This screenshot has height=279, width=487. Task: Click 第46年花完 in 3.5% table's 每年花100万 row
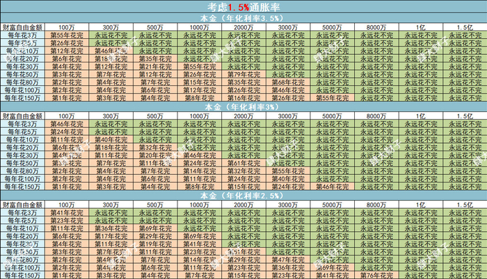pyautogui.click(x=288, y=90)
